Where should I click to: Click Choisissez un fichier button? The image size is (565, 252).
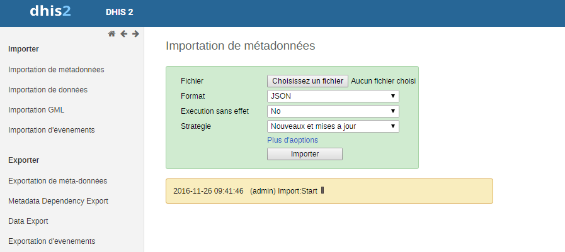pyautogui.click(x=307, y=81)
